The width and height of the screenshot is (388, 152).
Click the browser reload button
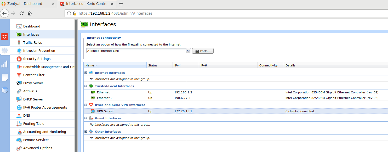pos(21,13)
